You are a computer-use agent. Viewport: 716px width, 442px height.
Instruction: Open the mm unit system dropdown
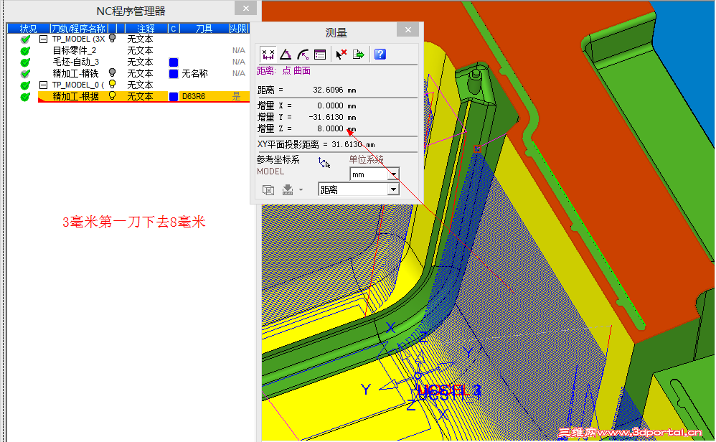click(394, 174)
